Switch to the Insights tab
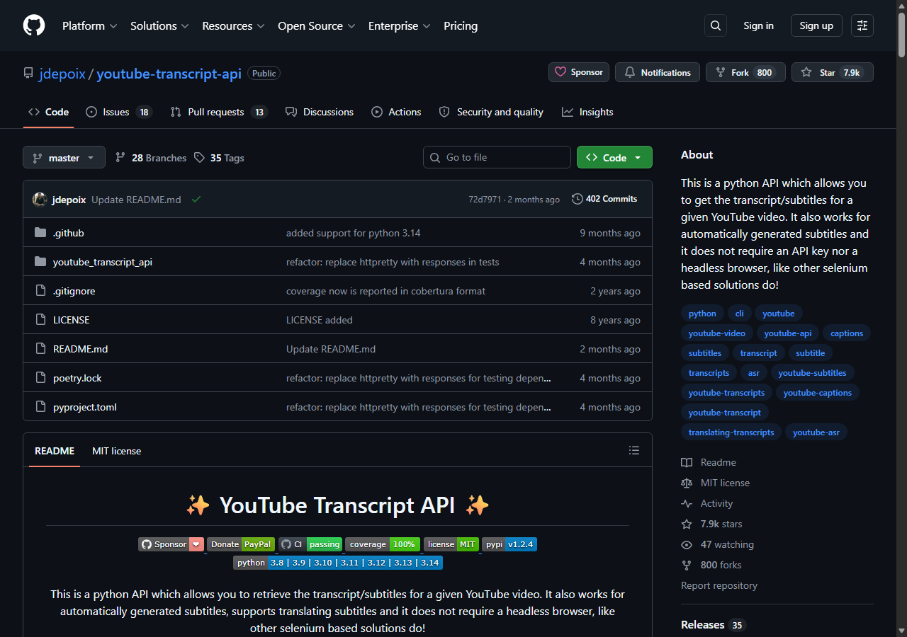Image resolution: width=907 pixels, height=637 pixels. (587, 112)
